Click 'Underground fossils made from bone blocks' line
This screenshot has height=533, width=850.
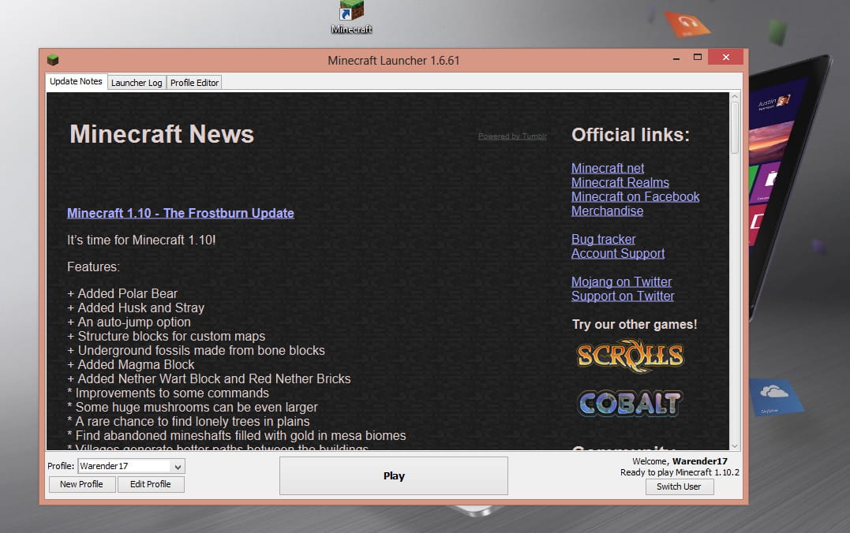tap(196, 350)
